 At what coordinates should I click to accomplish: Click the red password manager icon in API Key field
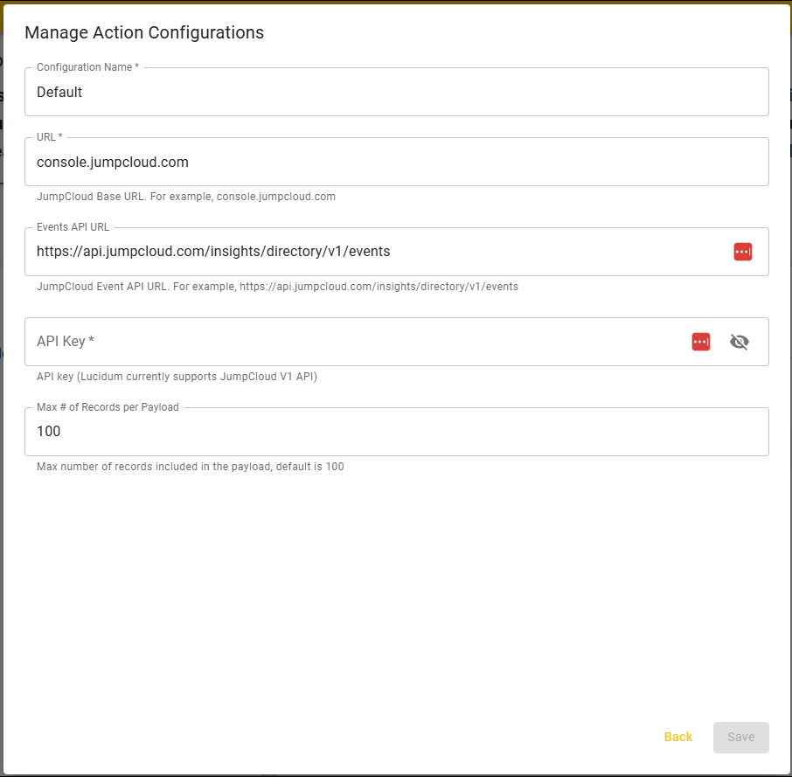(700, 342)
